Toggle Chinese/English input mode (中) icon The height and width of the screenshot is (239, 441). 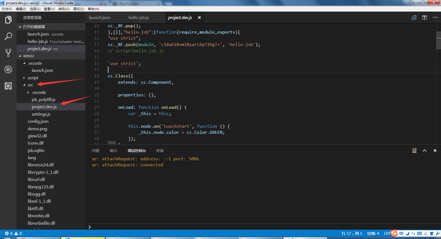point(401,233)
